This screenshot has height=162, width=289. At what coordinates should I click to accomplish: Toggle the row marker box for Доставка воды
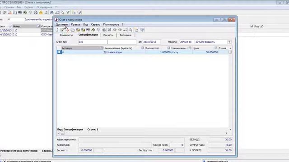pos(59,52)
